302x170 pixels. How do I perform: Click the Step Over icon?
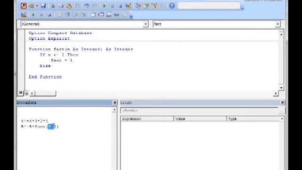point(75,15)
